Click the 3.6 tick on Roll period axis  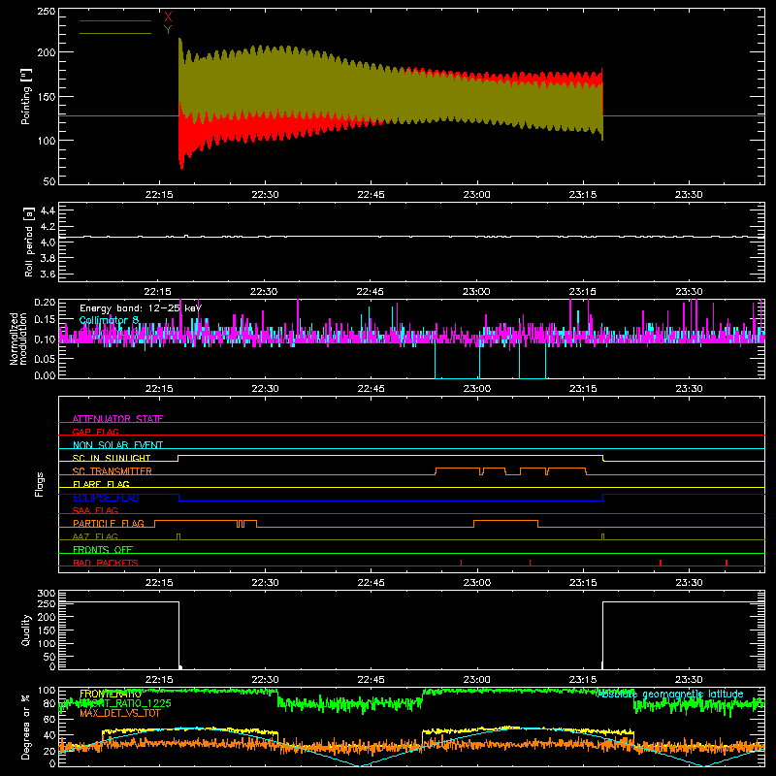48,274
